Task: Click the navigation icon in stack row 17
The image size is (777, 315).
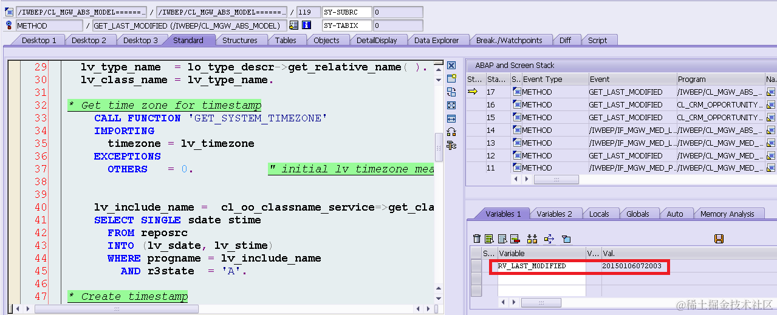Action: pyautogui.click(x=771, y=92)
